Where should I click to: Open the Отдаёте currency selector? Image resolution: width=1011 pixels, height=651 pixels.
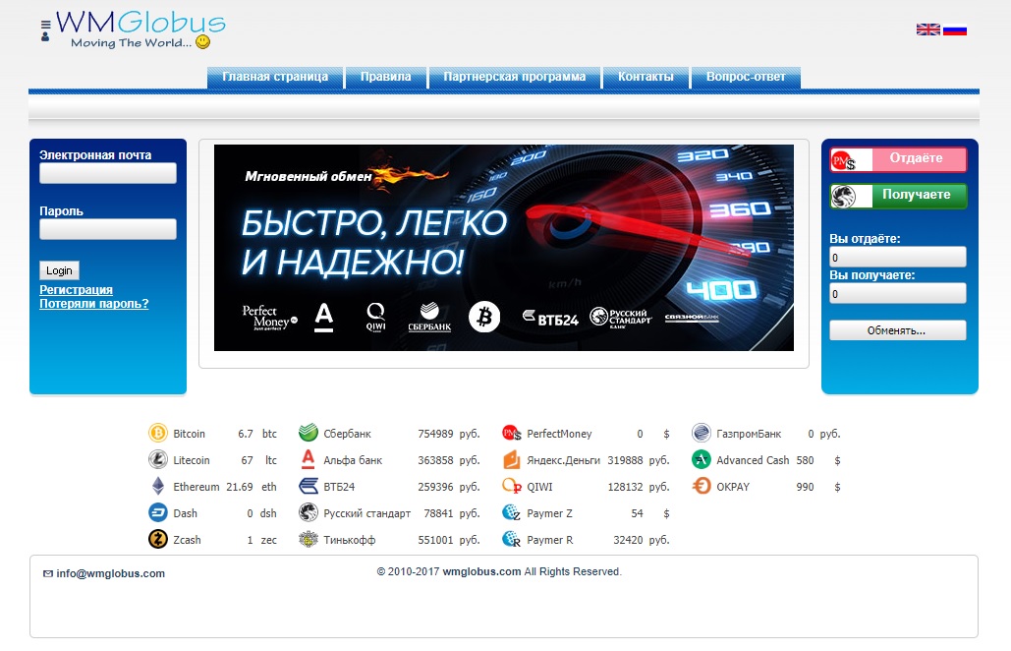tap(899, 159)
